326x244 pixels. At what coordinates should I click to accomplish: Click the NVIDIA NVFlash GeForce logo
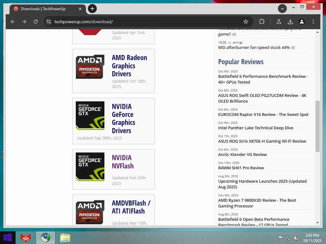pos(90,167)
